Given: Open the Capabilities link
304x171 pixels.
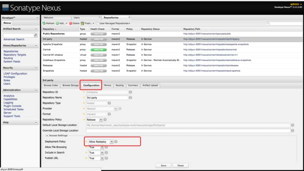Looking at the screenshot, I should coord(11,99).
